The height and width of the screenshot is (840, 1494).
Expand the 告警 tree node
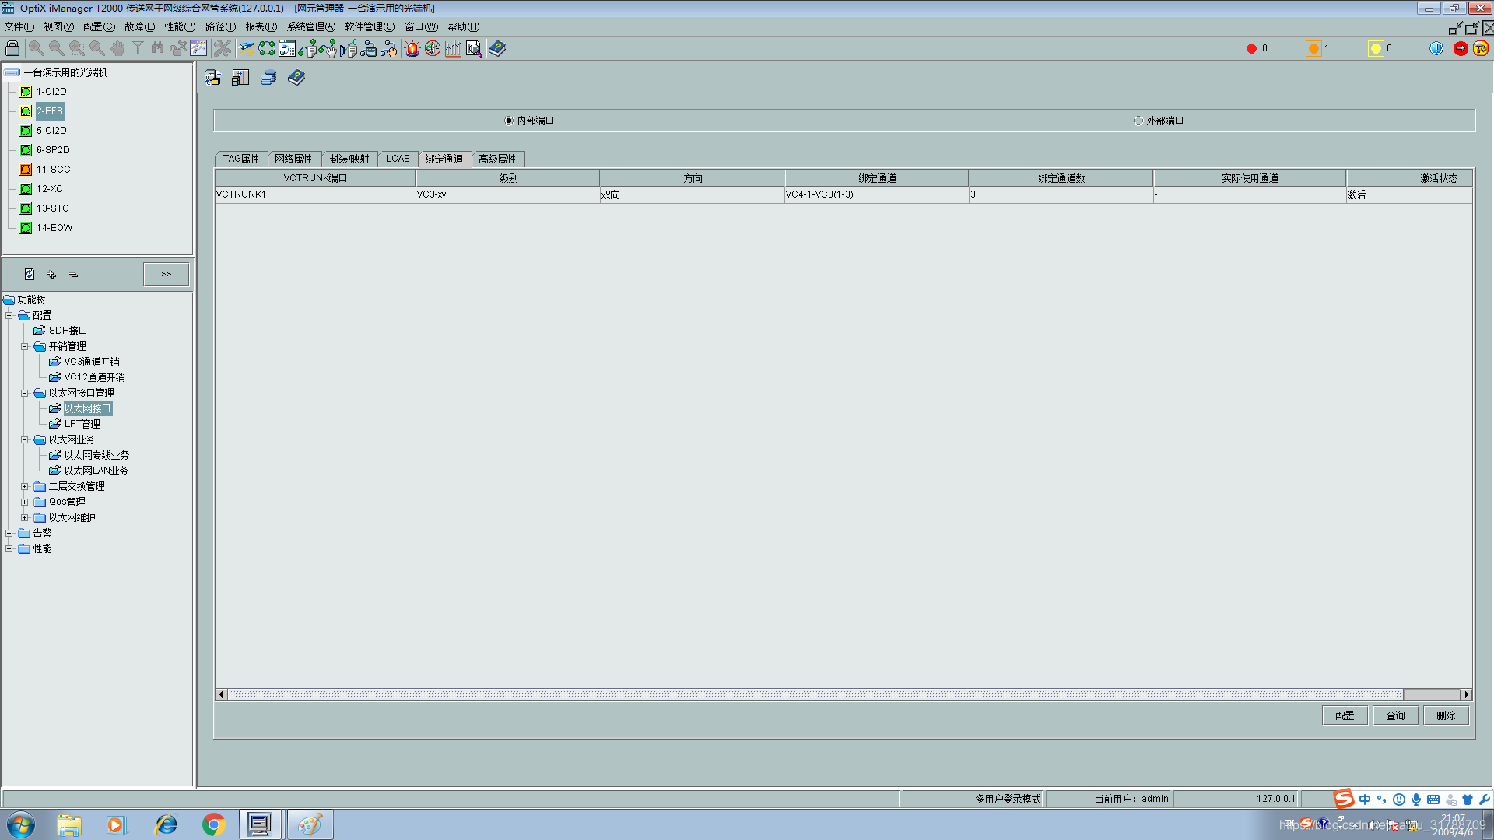(x=9, y=533)
